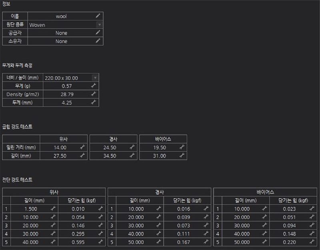Click the 무게 value field 0.57
This screenshot has width=320, height=250.
[66, 86]
